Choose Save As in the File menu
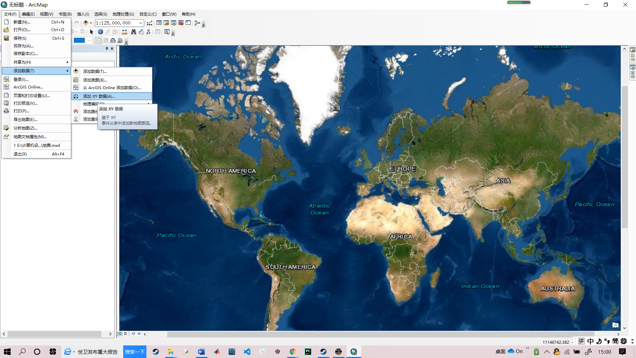Screen dimensions: 636x358 click(x=36, y=46)
